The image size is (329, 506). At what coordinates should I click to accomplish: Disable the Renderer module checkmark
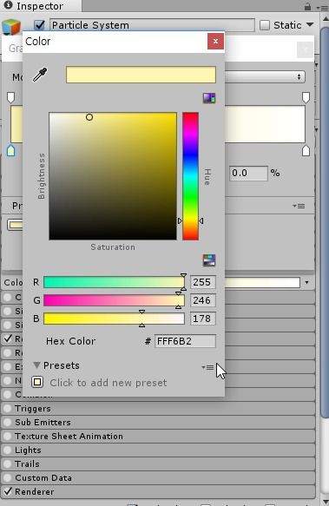pyautogui.click(x=8, y=491)
